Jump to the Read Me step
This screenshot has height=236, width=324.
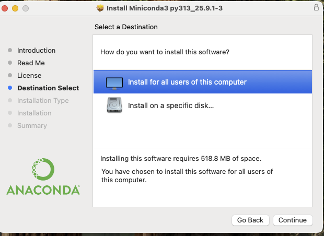click(31, 63)
